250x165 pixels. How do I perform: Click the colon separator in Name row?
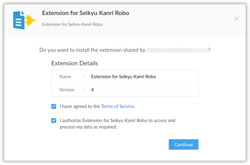tap(84, 77)
